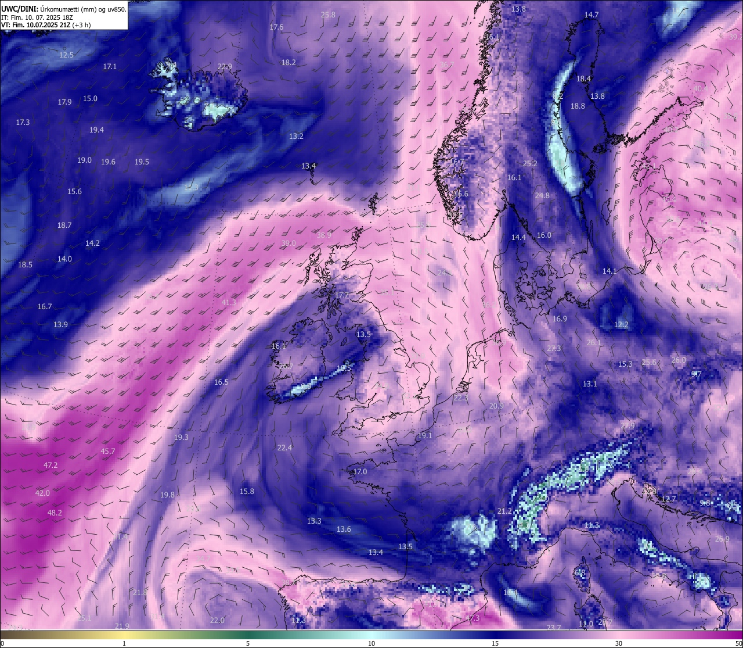Click the 25.2 value label
This screenshot has width=743, height=648.
[530, 163]
